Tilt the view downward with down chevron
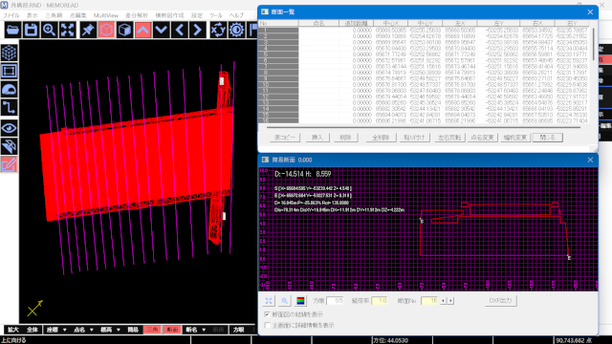612x344 pixels. (162, 30)
